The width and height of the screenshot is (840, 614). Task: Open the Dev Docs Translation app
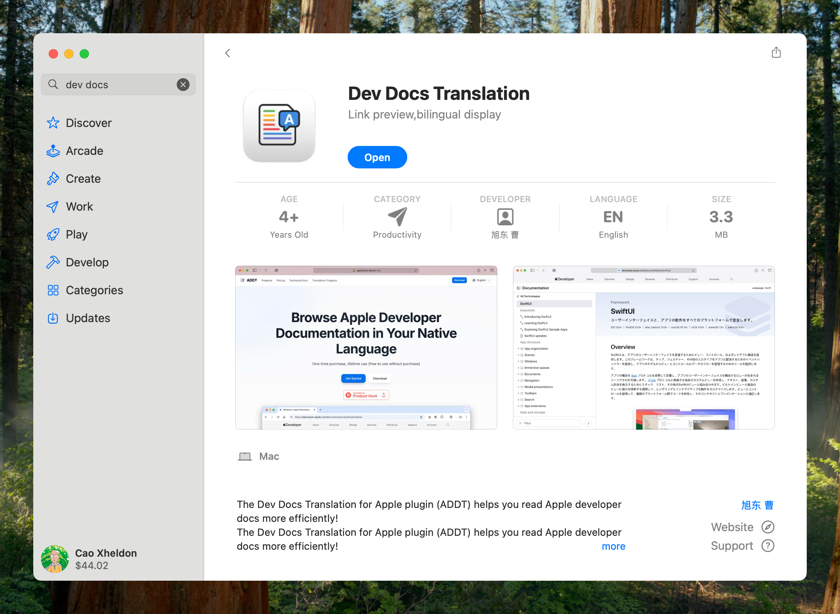pos(377,157)
